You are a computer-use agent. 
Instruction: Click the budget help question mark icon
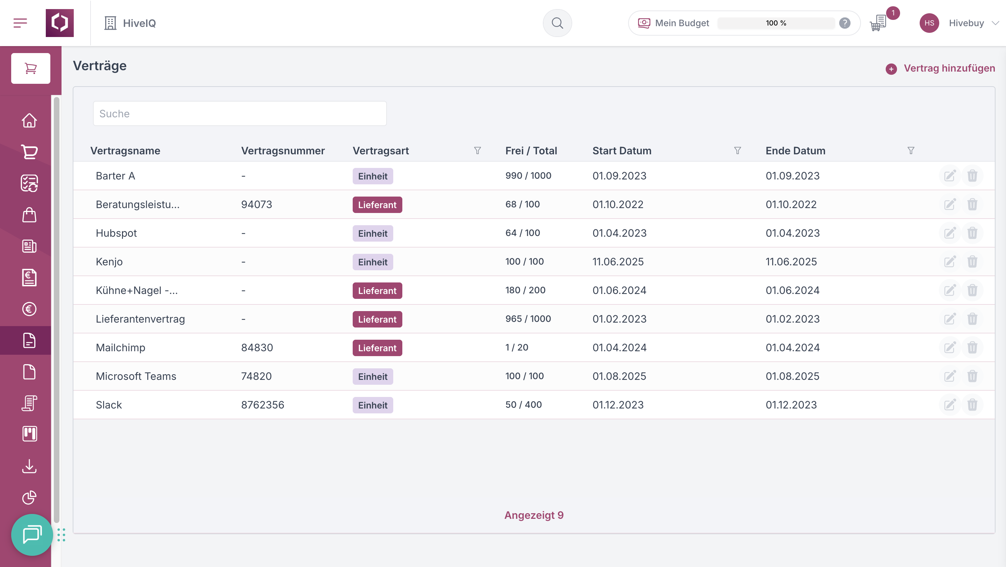pos(845,23)
